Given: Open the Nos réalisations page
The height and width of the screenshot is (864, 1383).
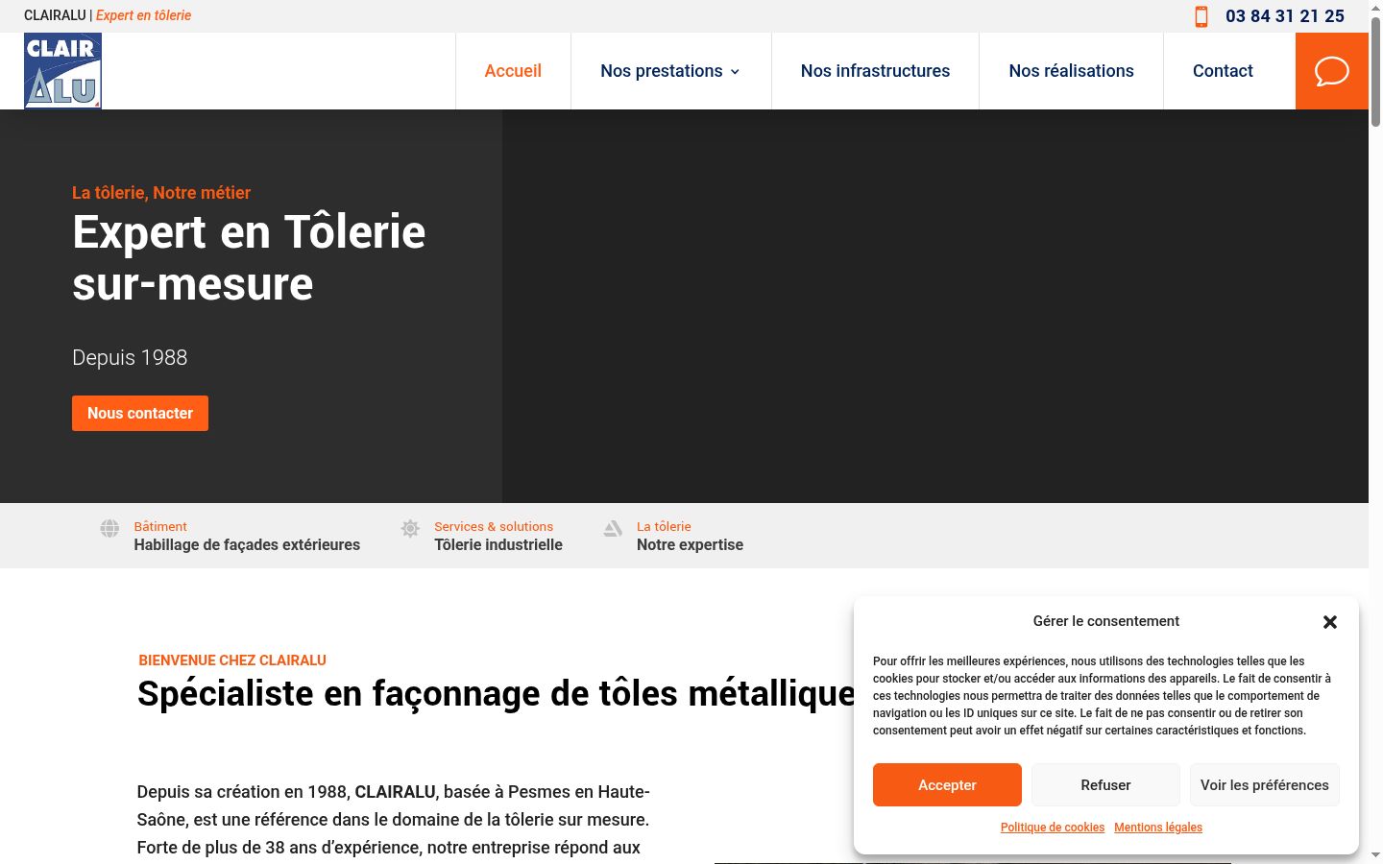Looking at the screenshot, I should (1071, 71).
